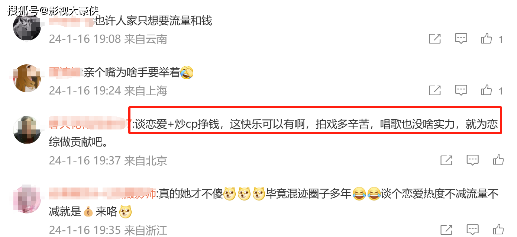Open the blurred username of 北京 commenter

point(90,124)
